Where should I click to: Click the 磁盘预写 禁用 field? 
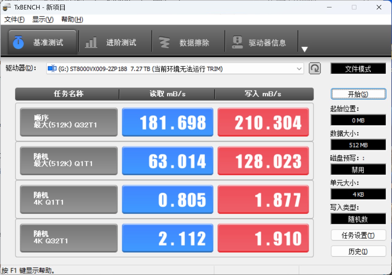[x=358, y=170]
